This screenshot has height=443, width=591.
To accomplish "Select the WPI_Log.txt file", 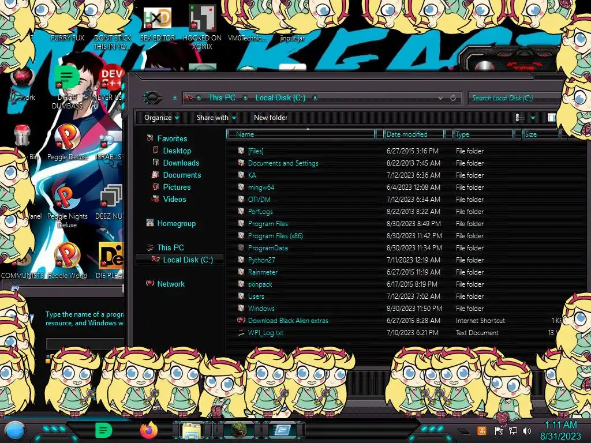I will point(265,333).
